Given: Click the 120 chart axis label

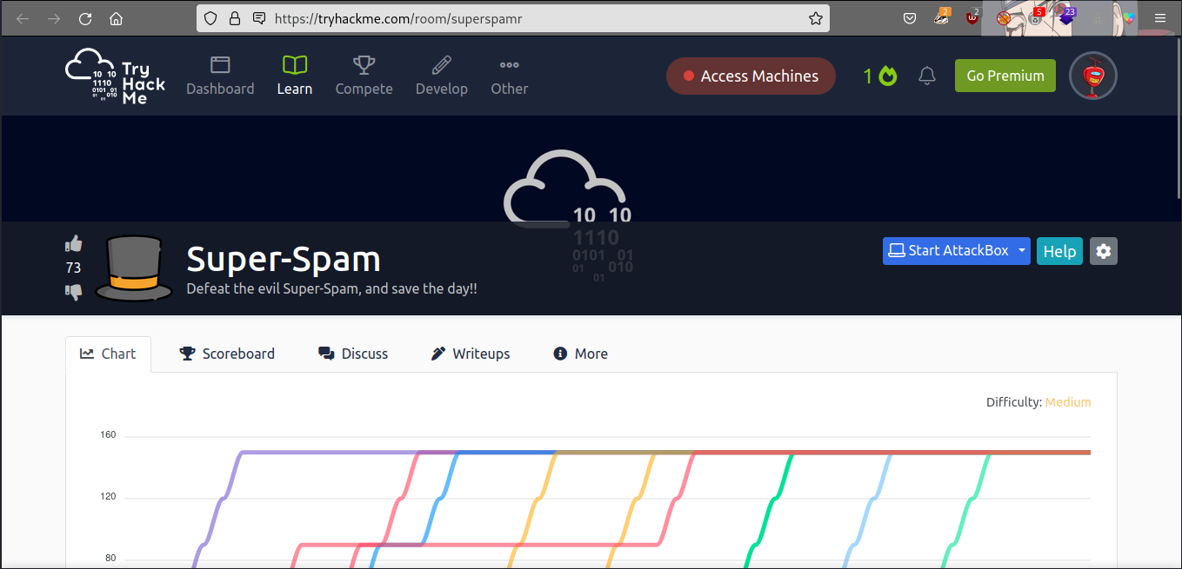Looking at the screenshot, I should click(x=108, y=497).
